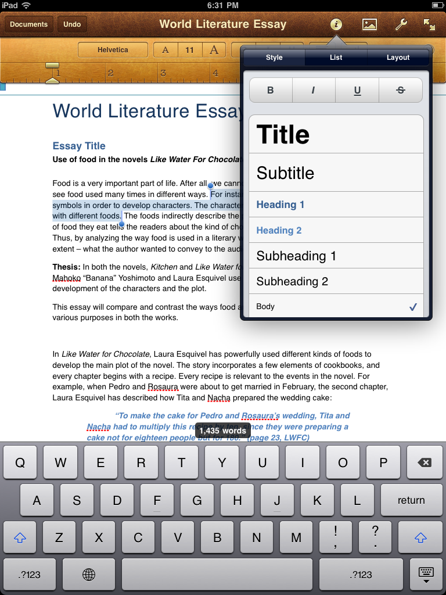Tap the World Literature Essay document heading
Screen dimensions: 446x595
tap(147, 111)
